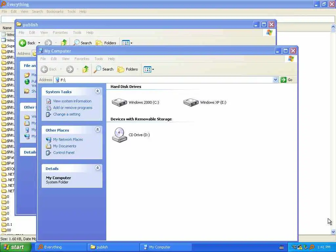Open the address bar dropdown in My Computer
336x252 pixels.
275,80
